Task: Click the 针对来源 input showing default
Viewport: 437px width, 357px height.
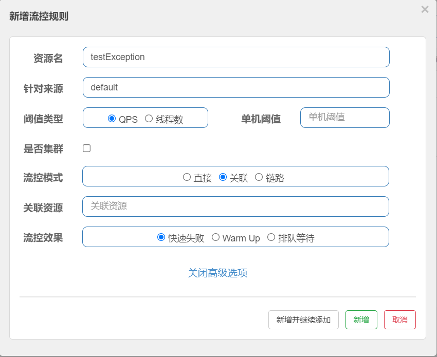Action: pos(235,87)
